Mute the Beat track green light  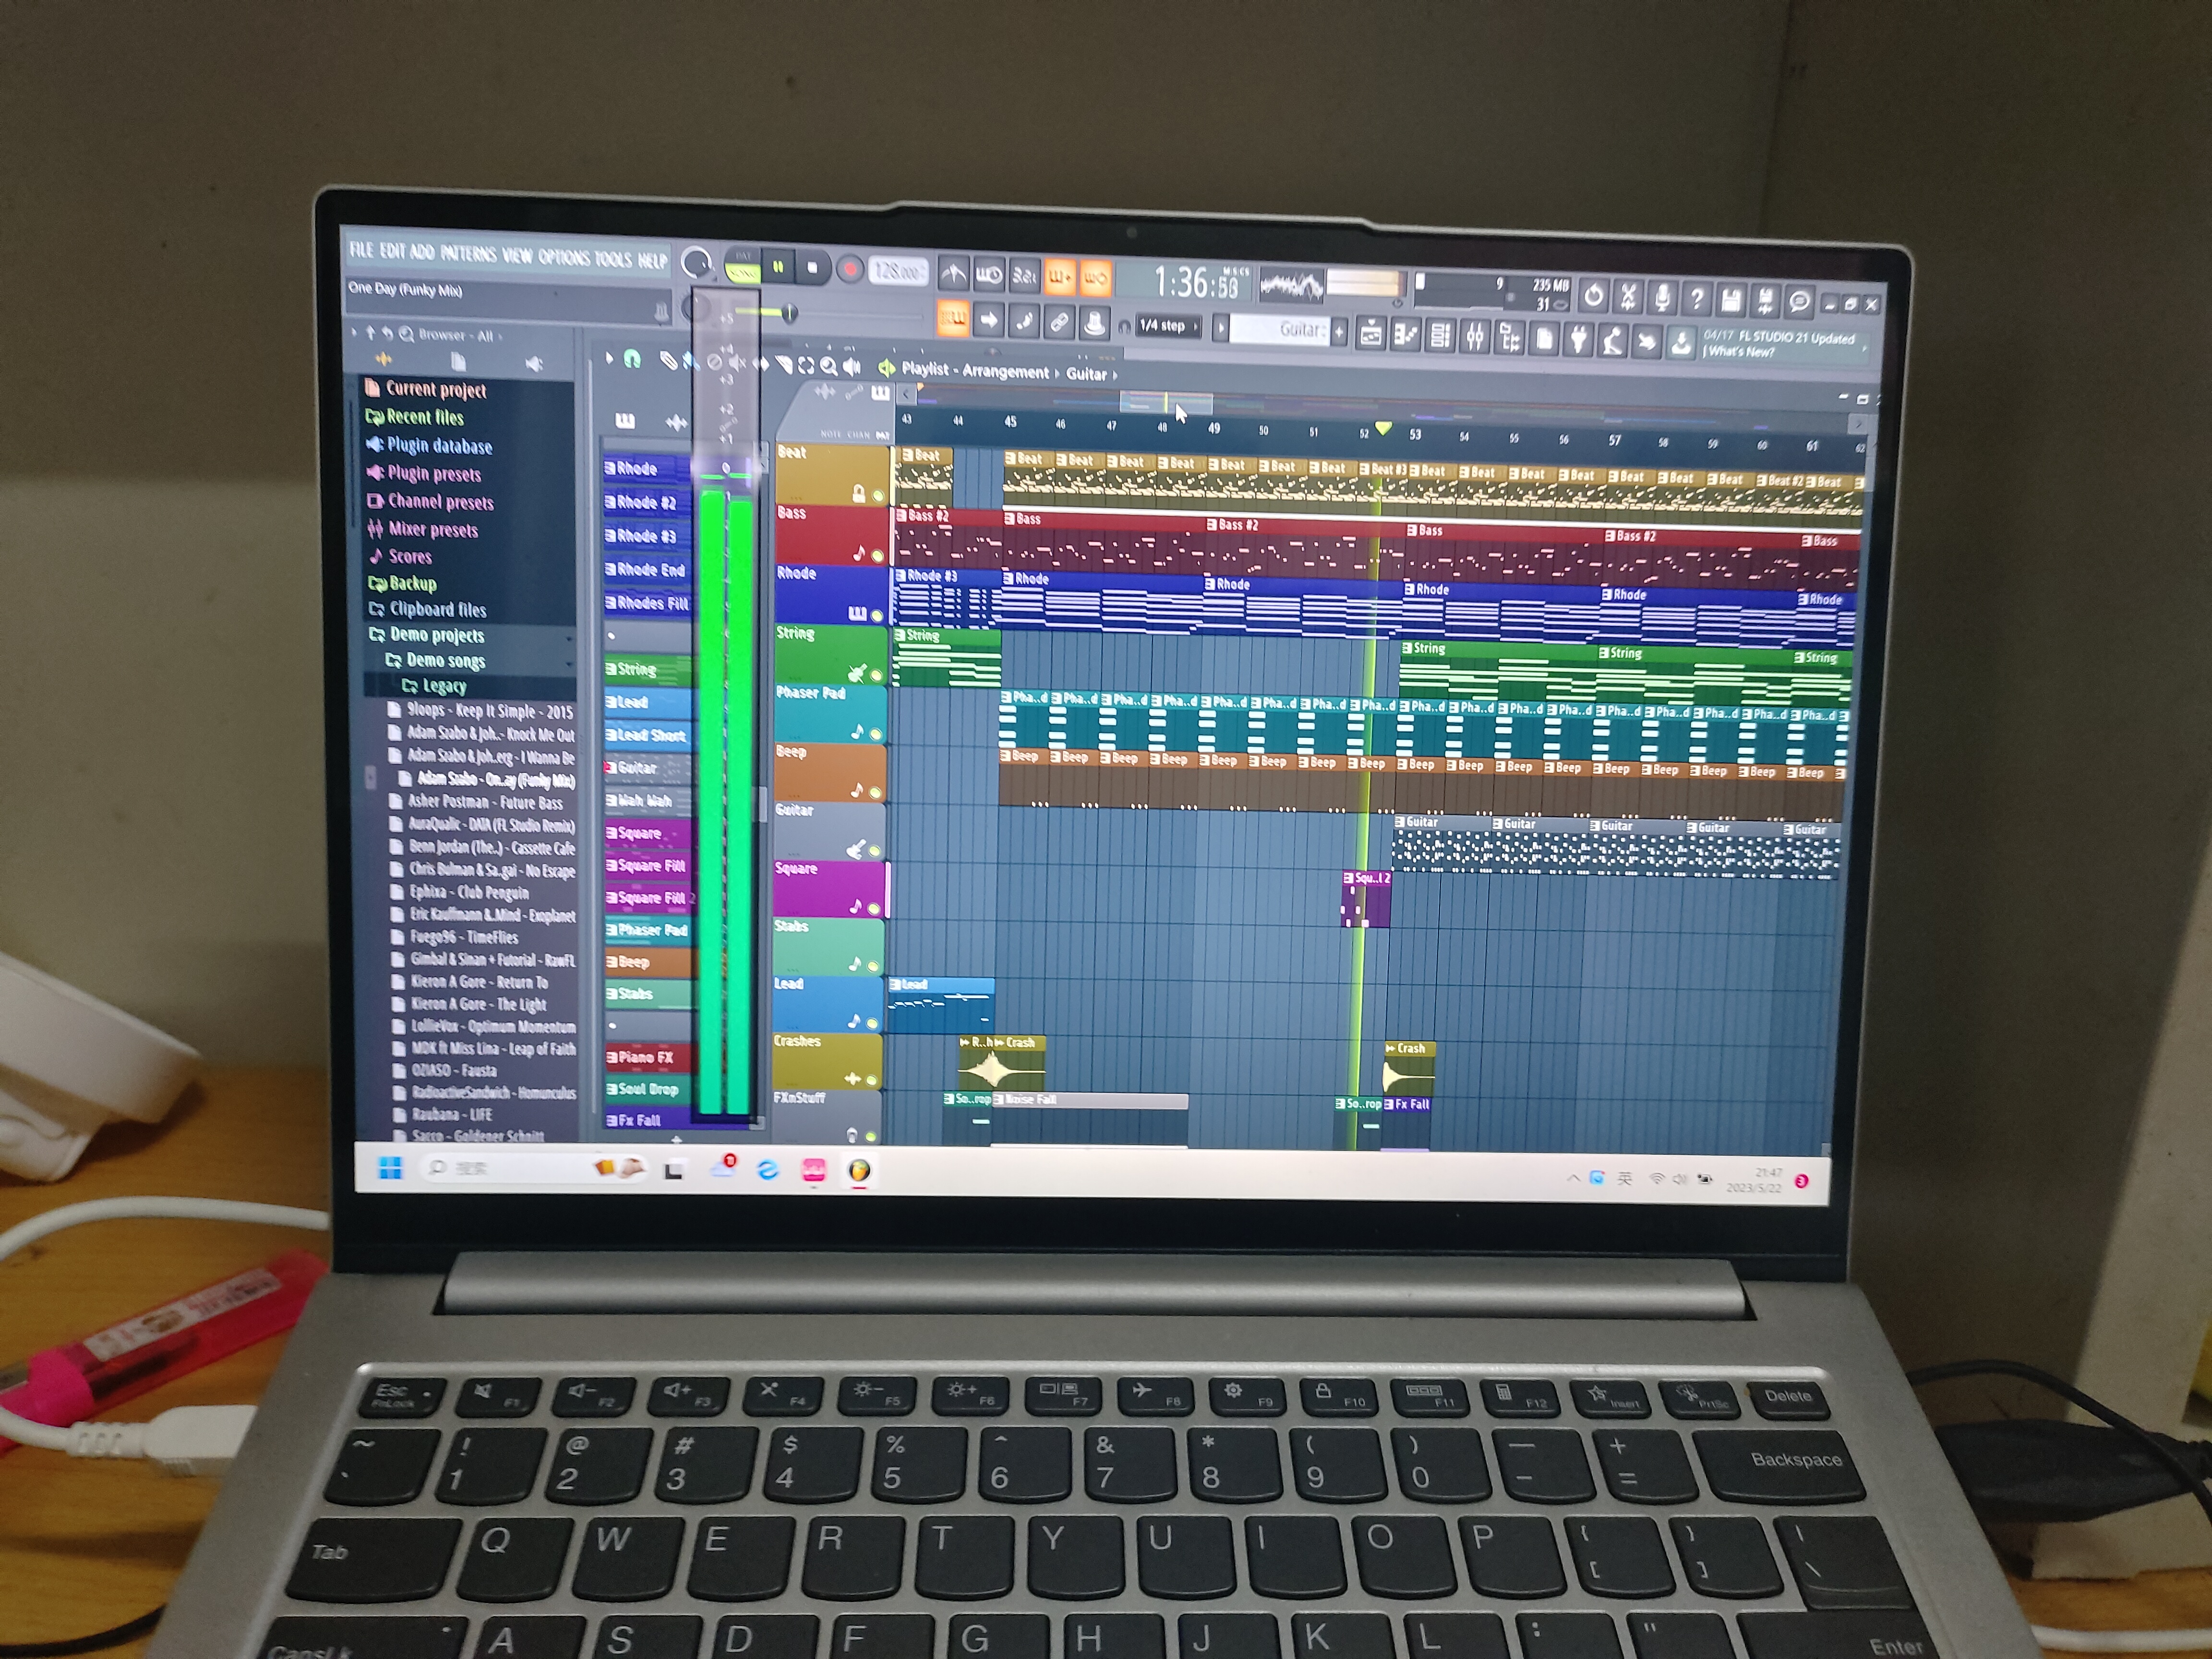pos(878,496)
